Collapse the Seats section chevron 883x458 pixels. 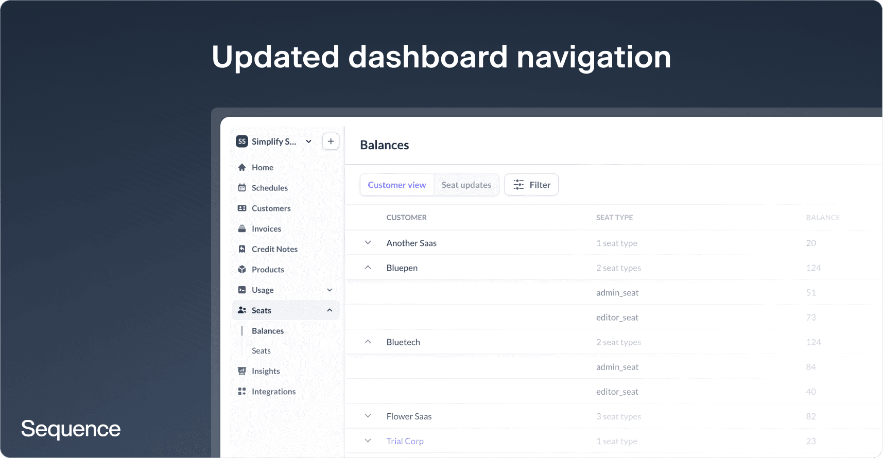330,310
